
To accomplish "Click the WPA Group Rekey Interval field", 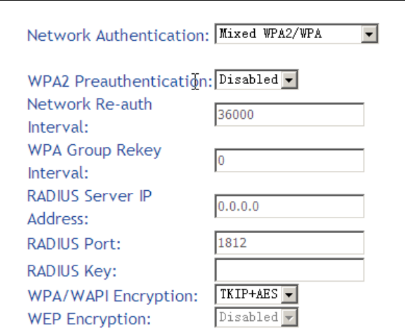I will pos(290,160).
